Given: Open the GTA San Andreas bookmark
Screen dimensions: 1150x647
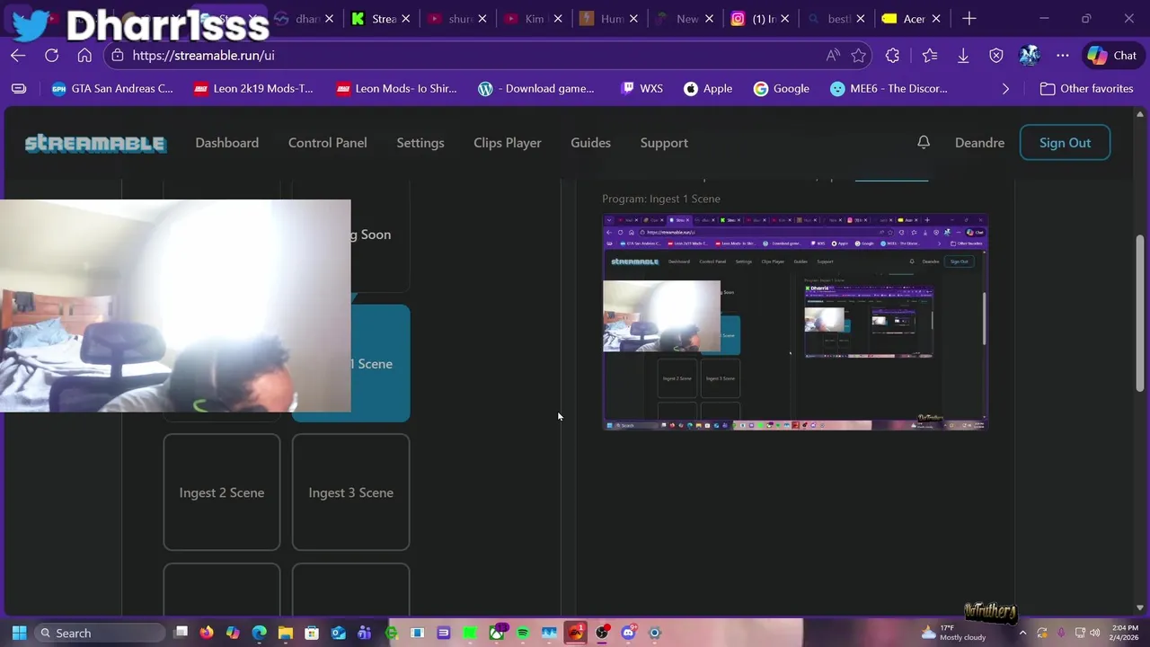Looking at the screenshot, I should pyautogui.click(x=112, y=89).
